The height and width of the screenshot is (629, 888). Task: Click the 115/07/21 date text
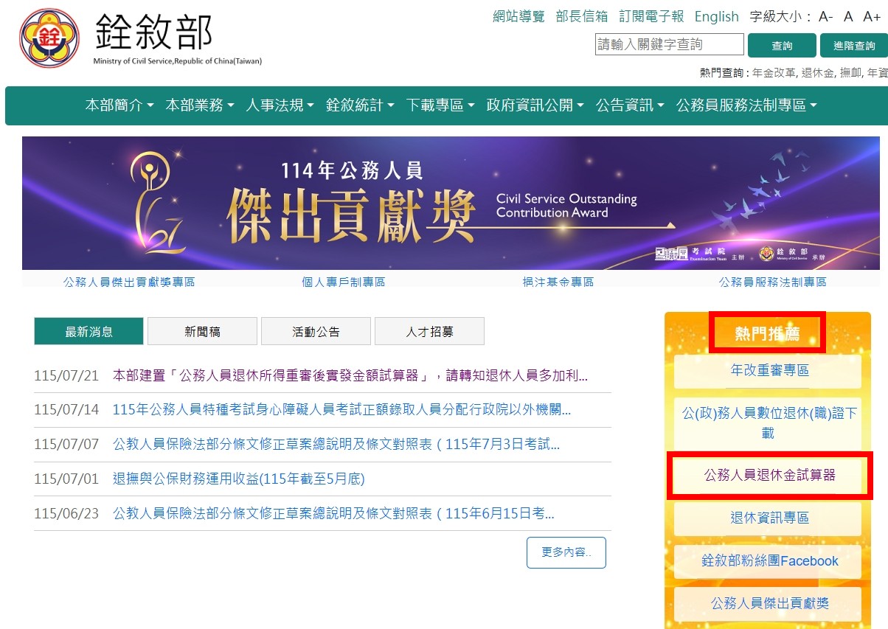click(66, 375)
